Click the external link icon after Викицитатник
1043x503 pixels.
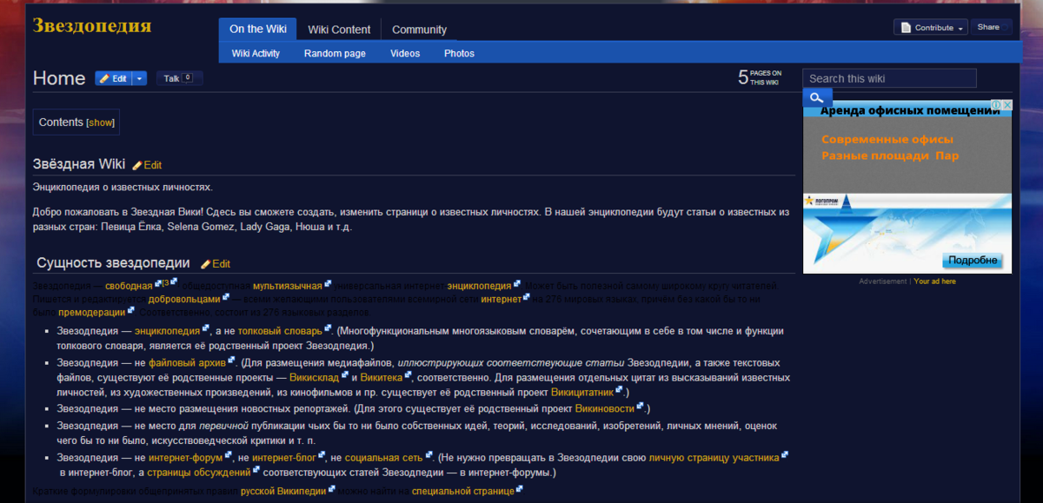click(x=619, y=390)
